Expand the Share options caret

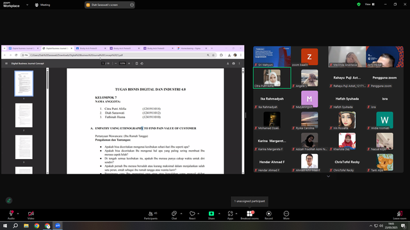[219, 213]
